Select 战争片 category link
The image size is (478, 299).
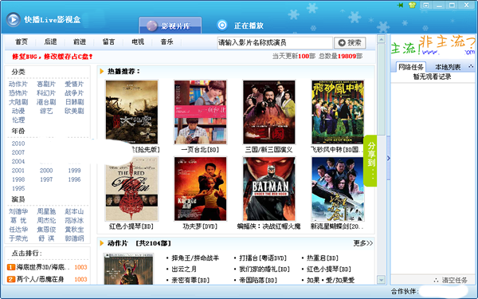point(74,93)
